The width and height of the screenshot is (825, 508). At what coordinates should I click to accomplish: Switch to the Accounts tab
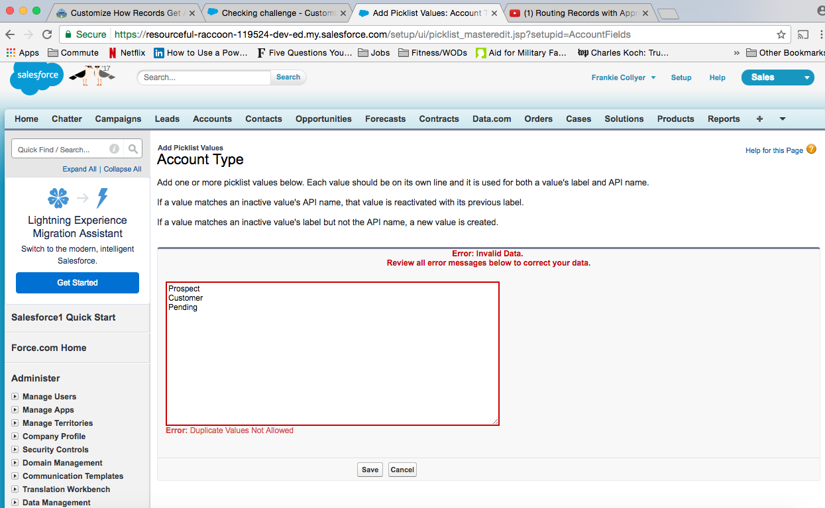click(x=212, y=119)
